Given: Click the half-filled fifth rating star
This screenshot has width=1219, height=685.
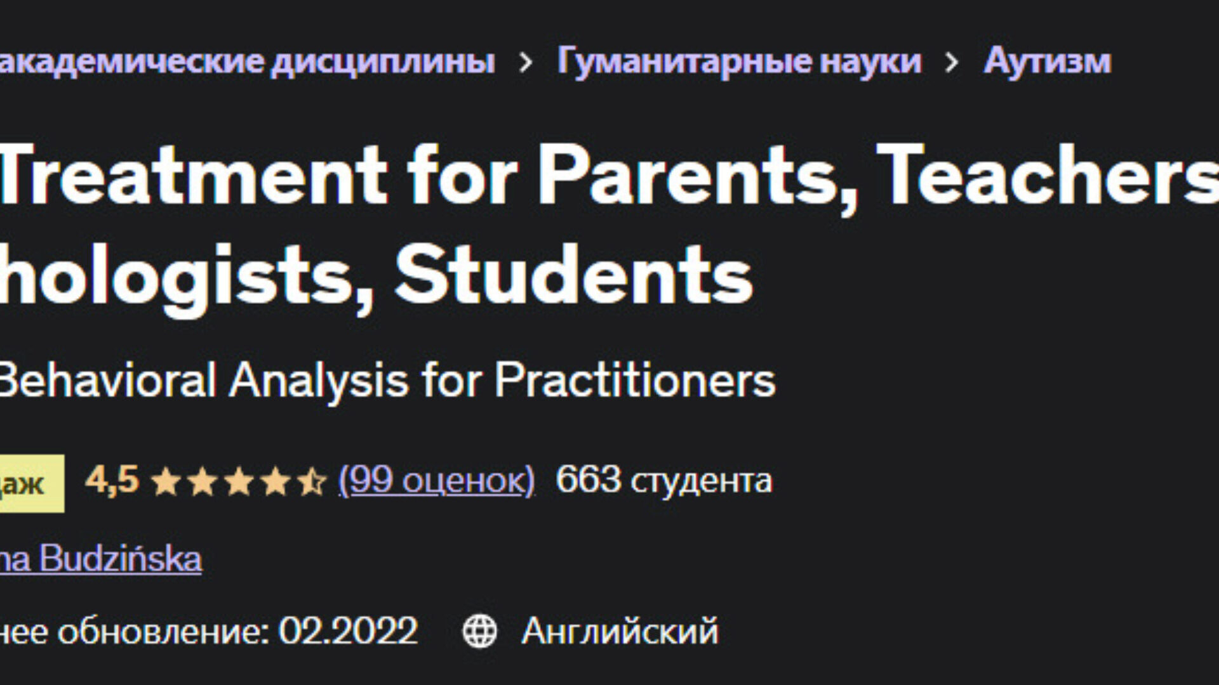Looking at the screenshot, I should point(312,482).
